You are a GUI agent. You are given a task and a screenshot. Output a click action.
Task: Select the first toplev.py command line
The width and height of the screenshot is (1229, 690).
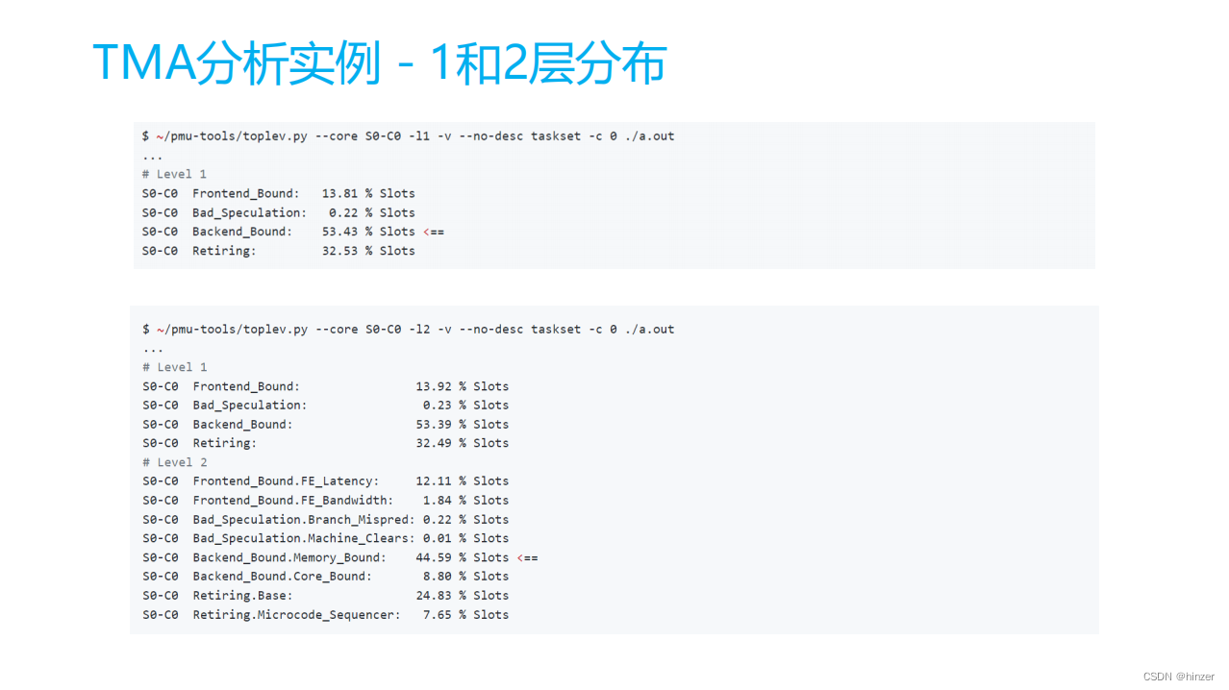[x=407, y=136]
